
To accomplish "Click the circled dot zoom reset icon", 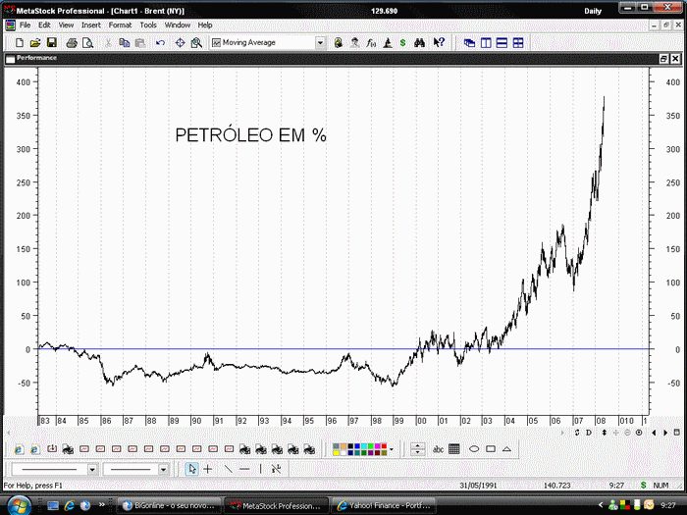I will [x=639, y=433].
